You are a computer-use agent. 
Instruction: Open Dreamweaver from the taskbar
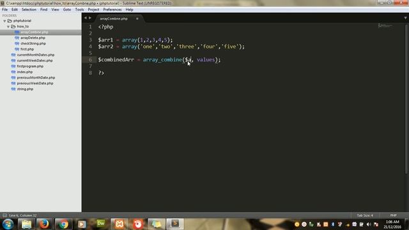[101, 224]
